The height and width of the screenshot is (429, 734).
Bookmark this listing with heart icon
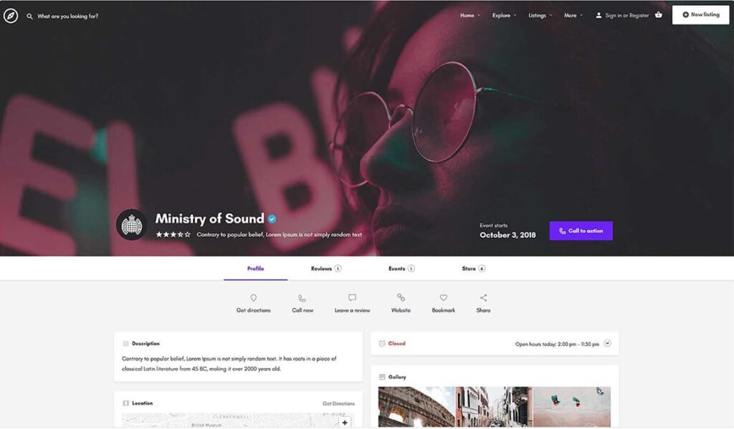coord(443,298)
